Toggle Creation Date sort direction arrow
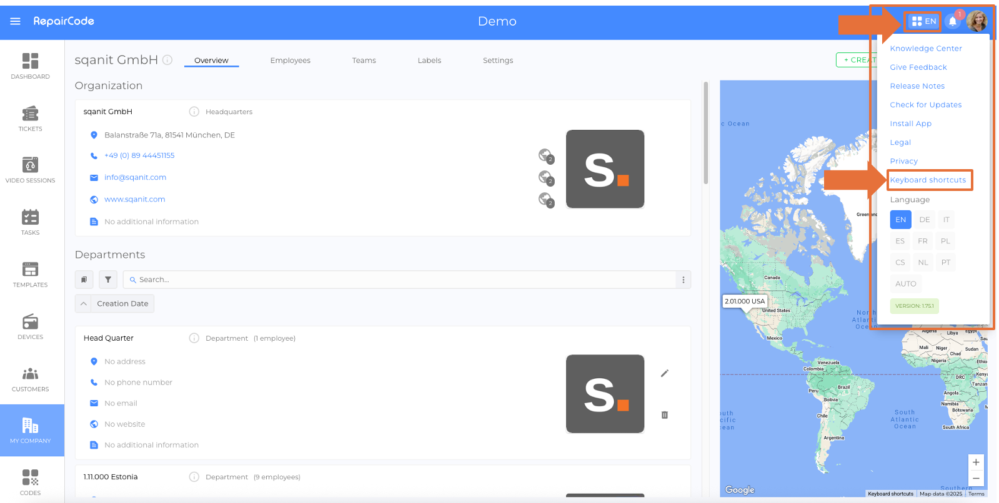The height and width of the screenshot is (503, 999). pyautogui.click(x=84, y=304)
